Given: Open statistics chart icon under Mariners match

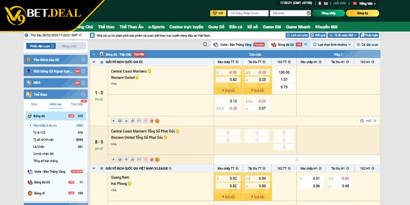Looking at the screenshot, I should click(x=132, y=121).
